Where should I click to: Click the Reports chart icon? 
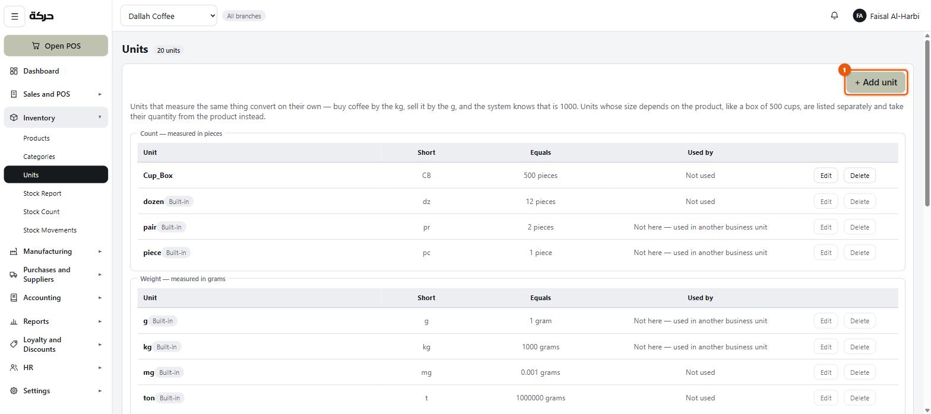[x=14, y=321]
